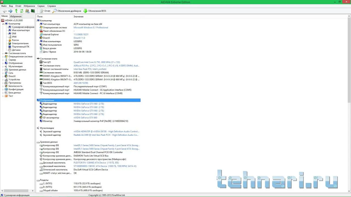Open the Разгон flame icon
This screenshot has height=197, width=351.
tap(10, 40)
